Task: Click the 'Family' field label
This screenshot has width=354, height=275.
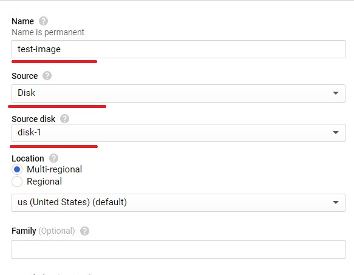Action: [24, 231]
